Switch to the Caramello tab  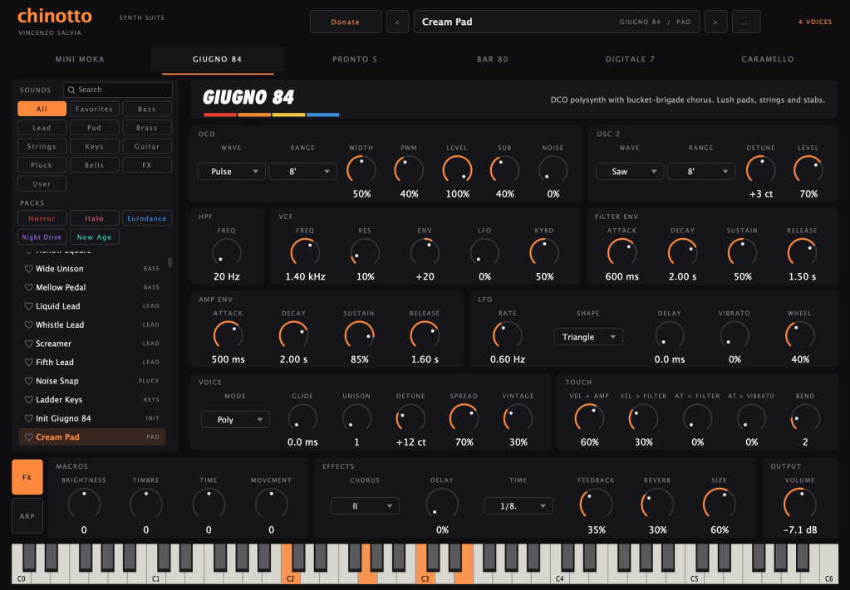point(768,60)
